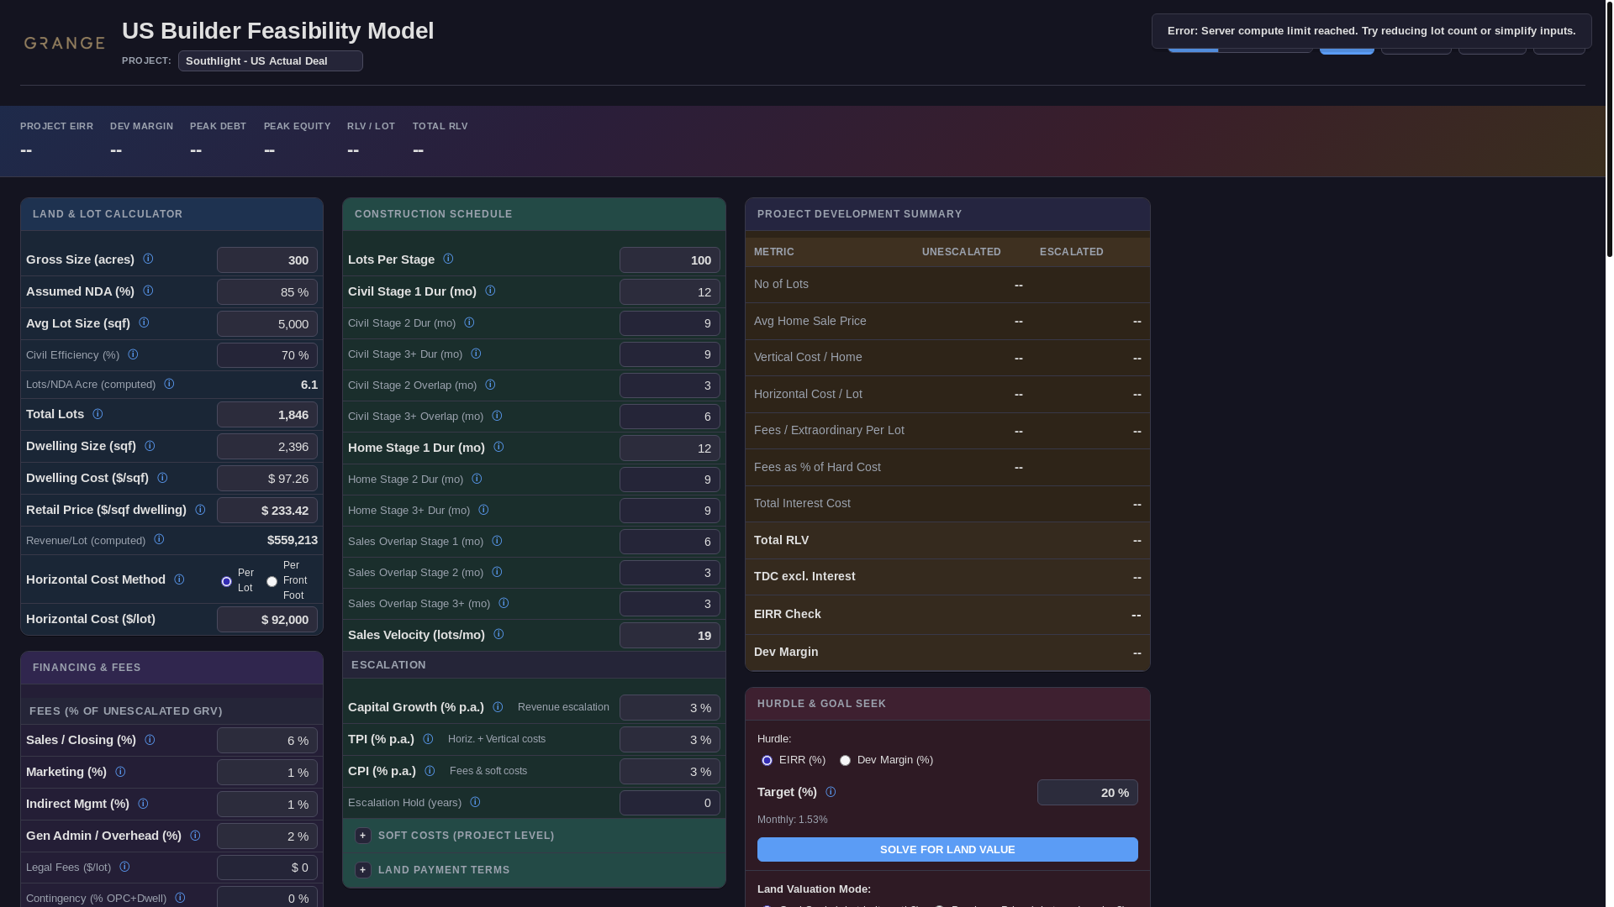Image resolution: width=1614 pixels, height=907 pixels.
Task: Click info icon beside Horizontal Cost Method
Action: [x=179, y=579]
